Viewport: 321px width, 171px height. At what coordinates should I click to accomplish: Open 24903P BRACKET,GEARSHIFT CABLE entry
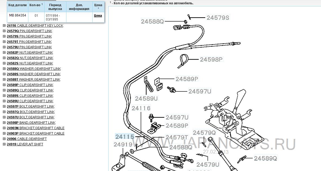point(36,133)
